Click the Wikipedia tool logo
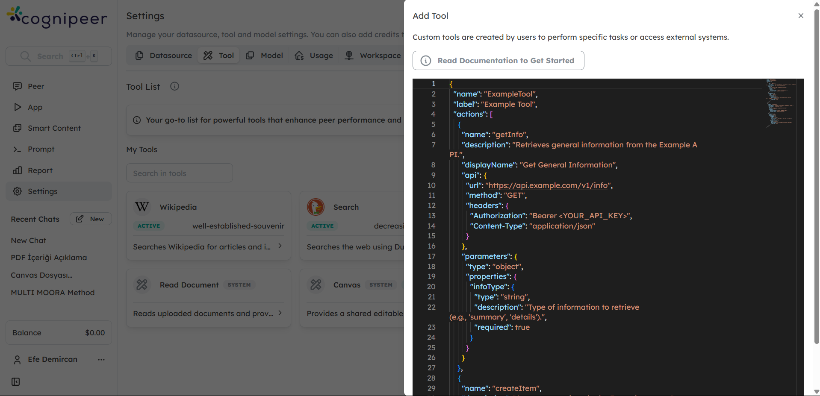Image resolution: width=820 pixels, height=396 pixels. (142, 207)
